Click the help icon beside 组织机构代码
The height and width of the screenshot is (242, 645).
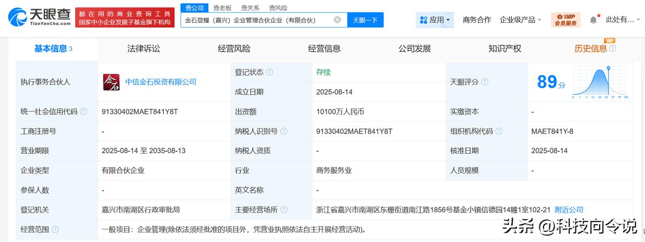(499, 131)
